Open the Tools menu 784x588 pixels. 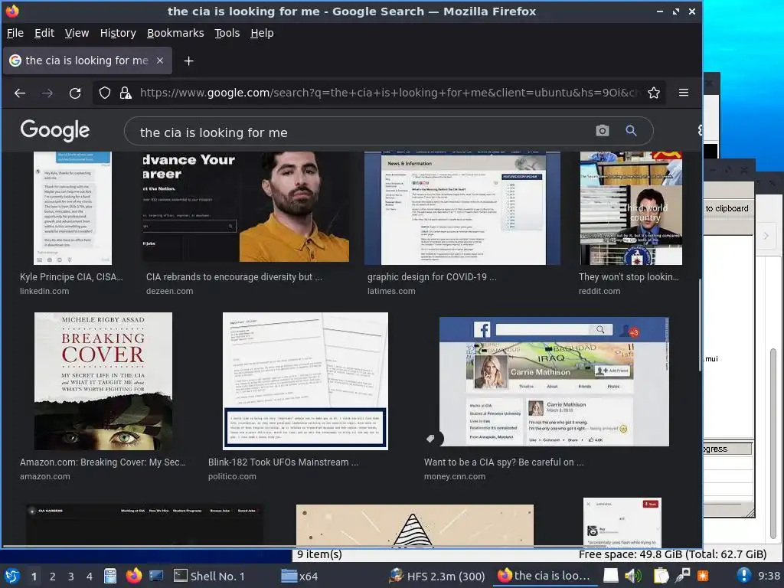point(227,33)
